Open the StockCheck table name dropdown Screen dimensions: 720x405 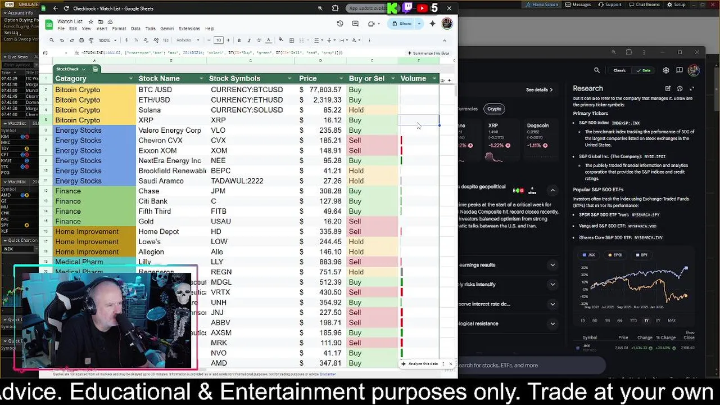coord(83,69)
